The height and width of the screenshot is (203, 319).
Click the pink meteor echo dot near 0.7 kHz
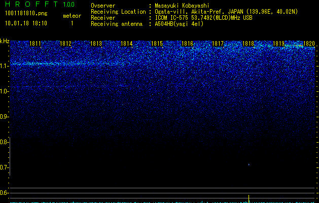coord(249,164)
